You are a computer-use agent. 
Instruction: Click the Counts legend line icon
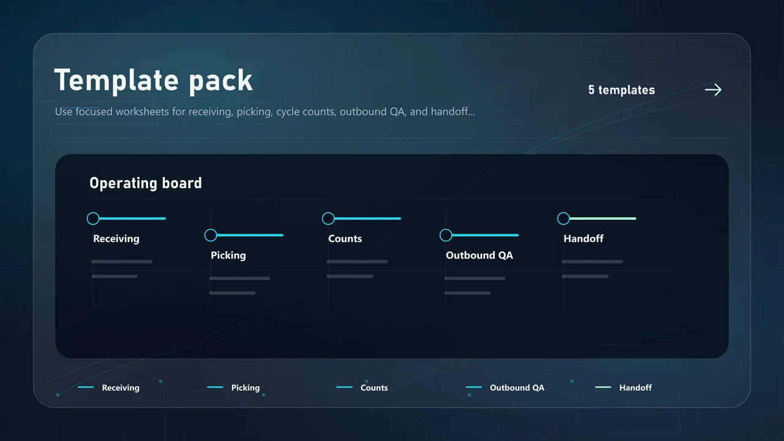pos(344,387)
